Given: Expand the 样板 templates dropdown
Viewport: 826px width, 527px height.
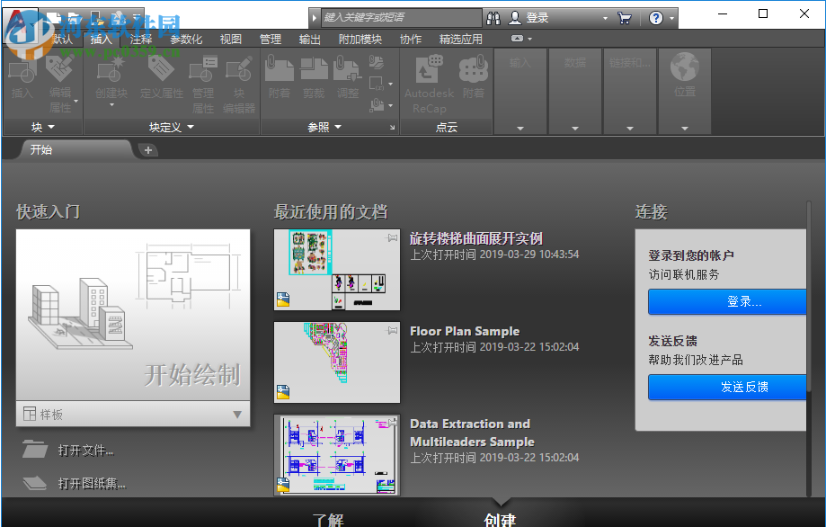Looking at the screenshot, I should click(x=236, y=415).
